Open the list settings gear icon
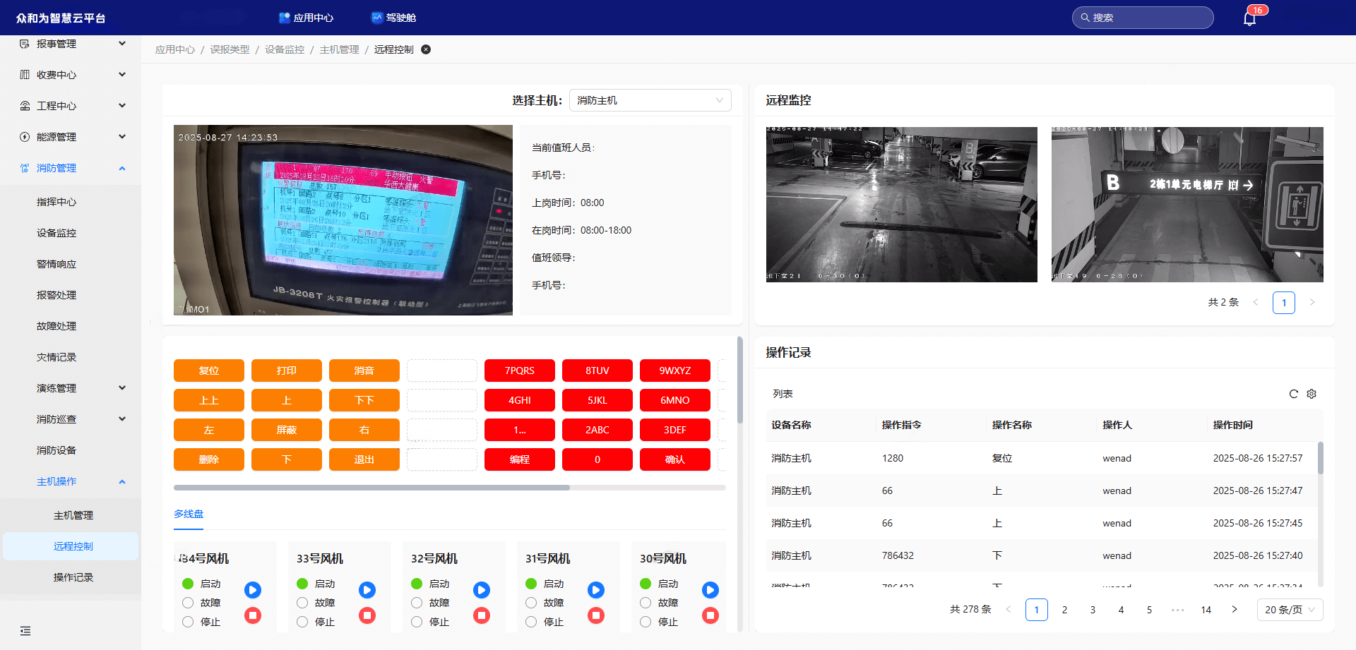The height and width of the screenshot is (650, 1356). pyautogui.click(x=1312, y=394)
